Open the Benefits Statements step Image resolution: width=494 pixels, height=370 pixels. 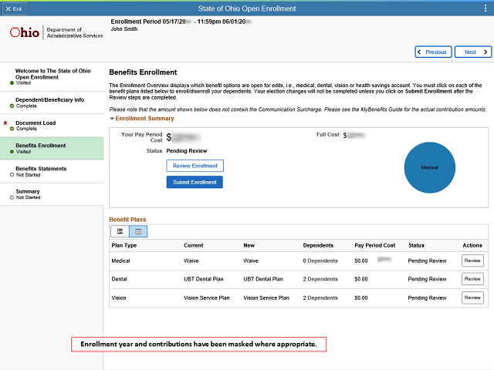[x=41, y=169]
